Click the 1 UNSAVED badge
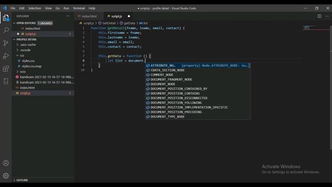 point(45,23)
